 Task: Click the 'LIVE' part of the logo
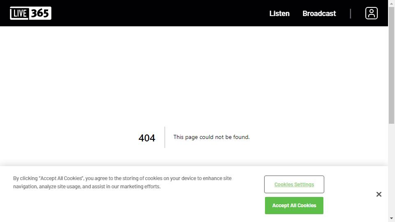click(x=19, y=14)
